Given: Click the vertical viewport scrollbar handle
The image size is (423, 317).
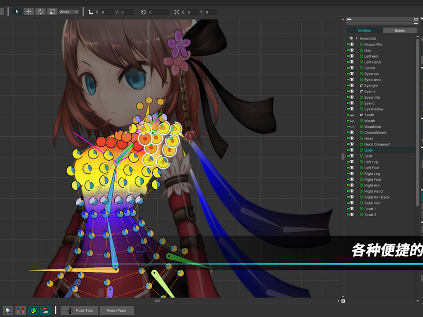Looking at the screenshot, I should coord(343,156).
